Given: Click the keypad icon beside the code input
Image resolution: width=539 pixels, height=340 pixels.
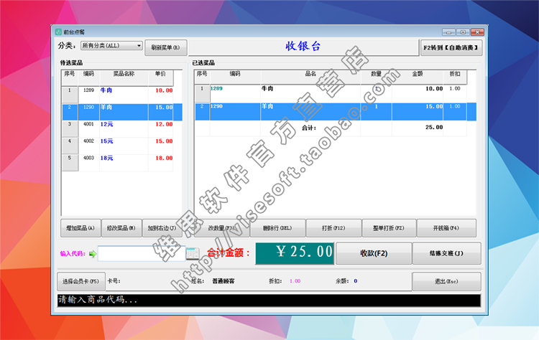Looking at the screenshot, I should (193, 253).
